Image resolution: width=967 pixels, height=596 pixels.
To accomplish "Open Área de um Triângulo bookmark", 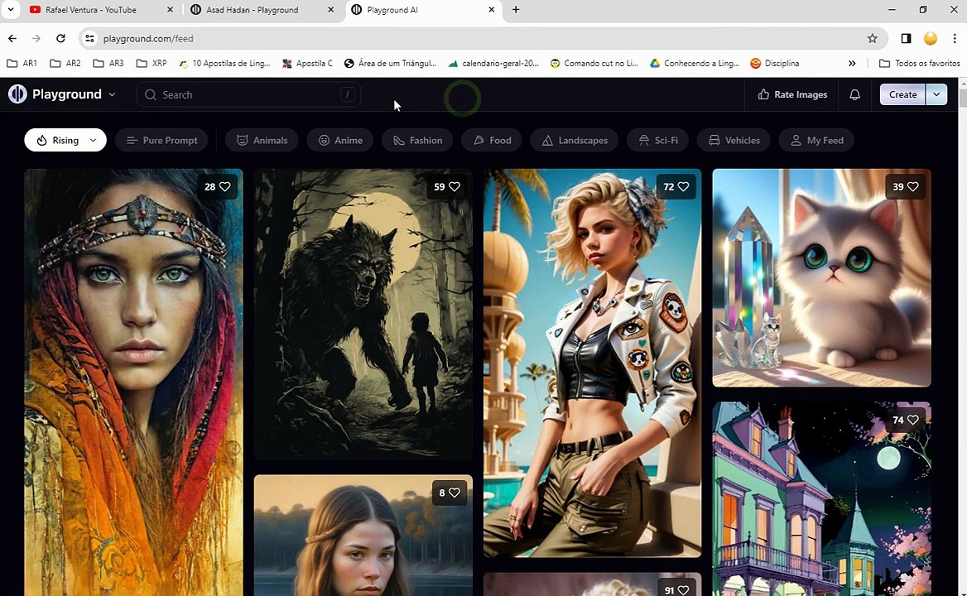I will (x=390, y=63).
